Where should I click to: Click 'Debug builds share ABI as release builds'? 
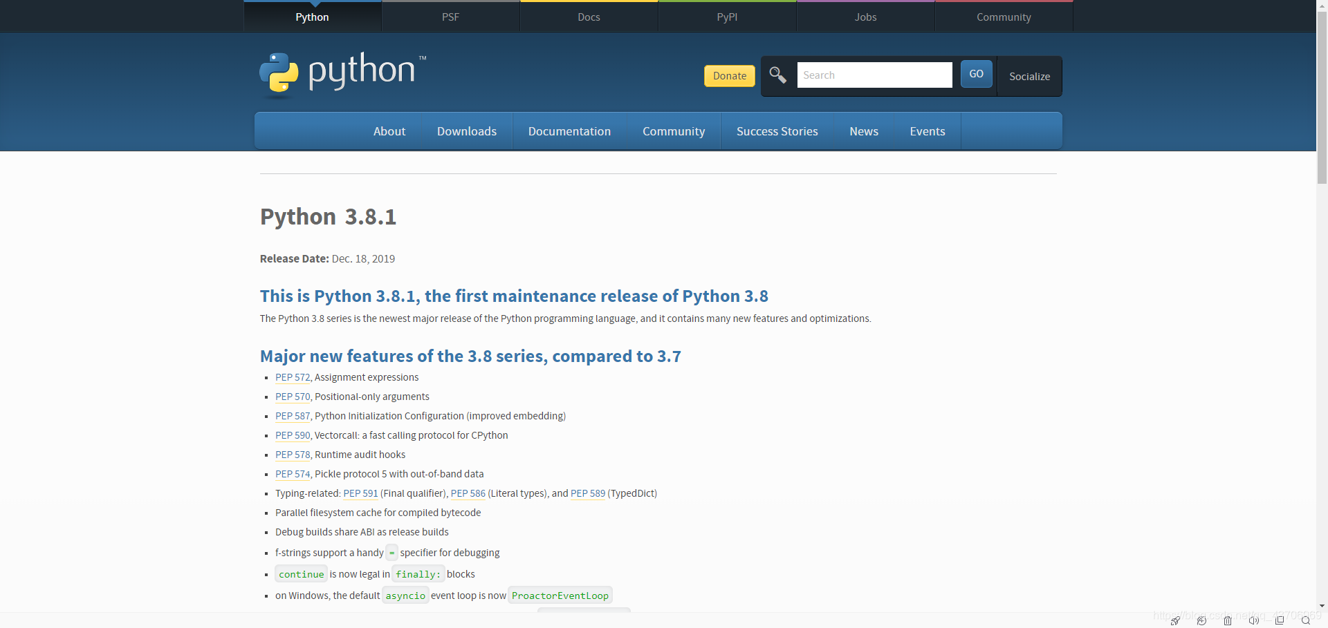[x=362, y=532]
